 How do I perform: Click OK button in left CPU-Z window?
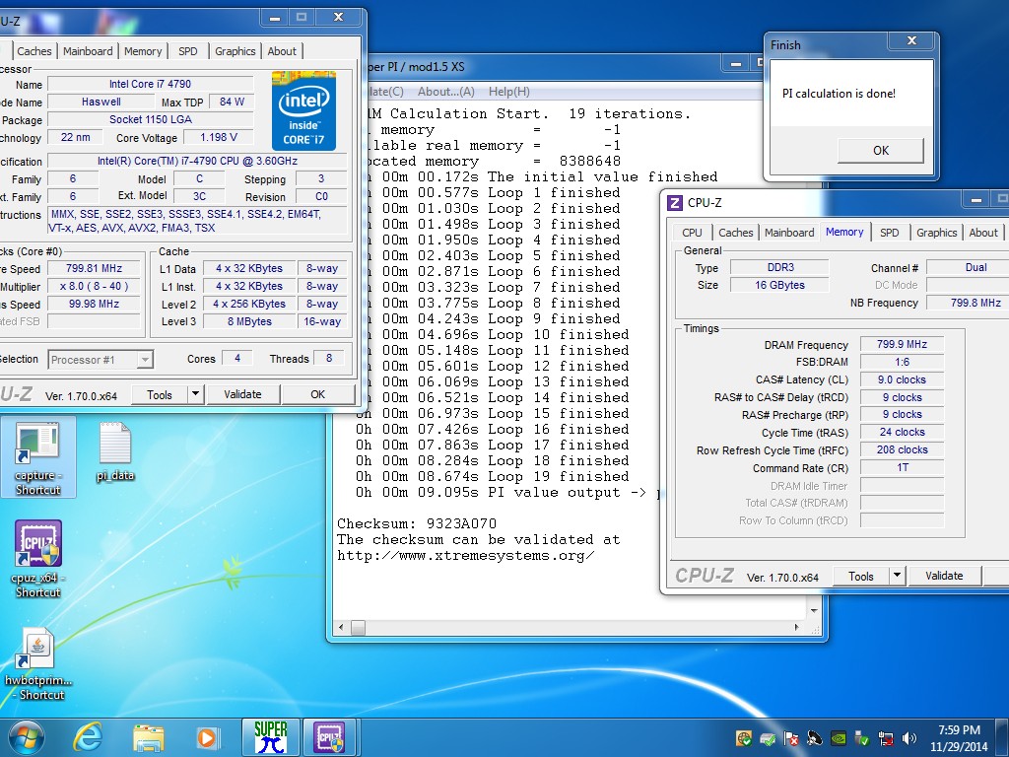pyautogui.click(x=318, y=394)
